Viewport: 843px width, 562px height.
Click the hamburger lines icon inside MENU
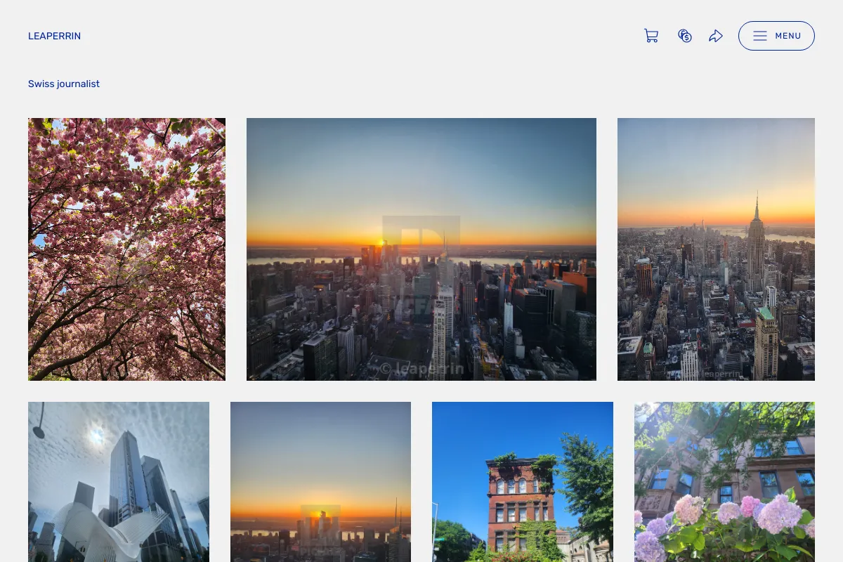760,36
